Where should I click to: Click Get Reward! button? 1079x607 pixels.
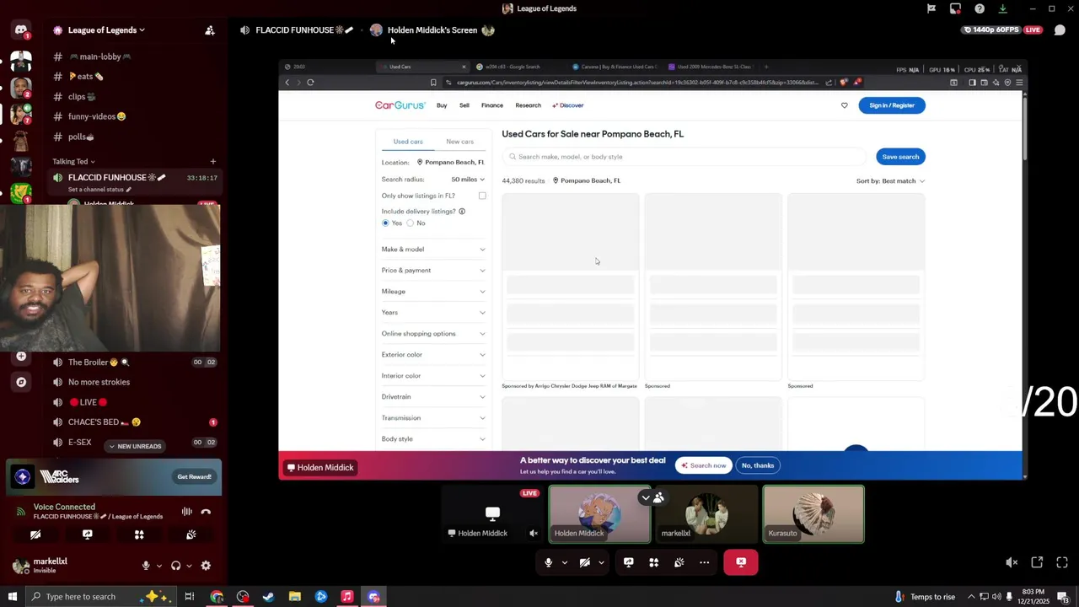[194, 477]
